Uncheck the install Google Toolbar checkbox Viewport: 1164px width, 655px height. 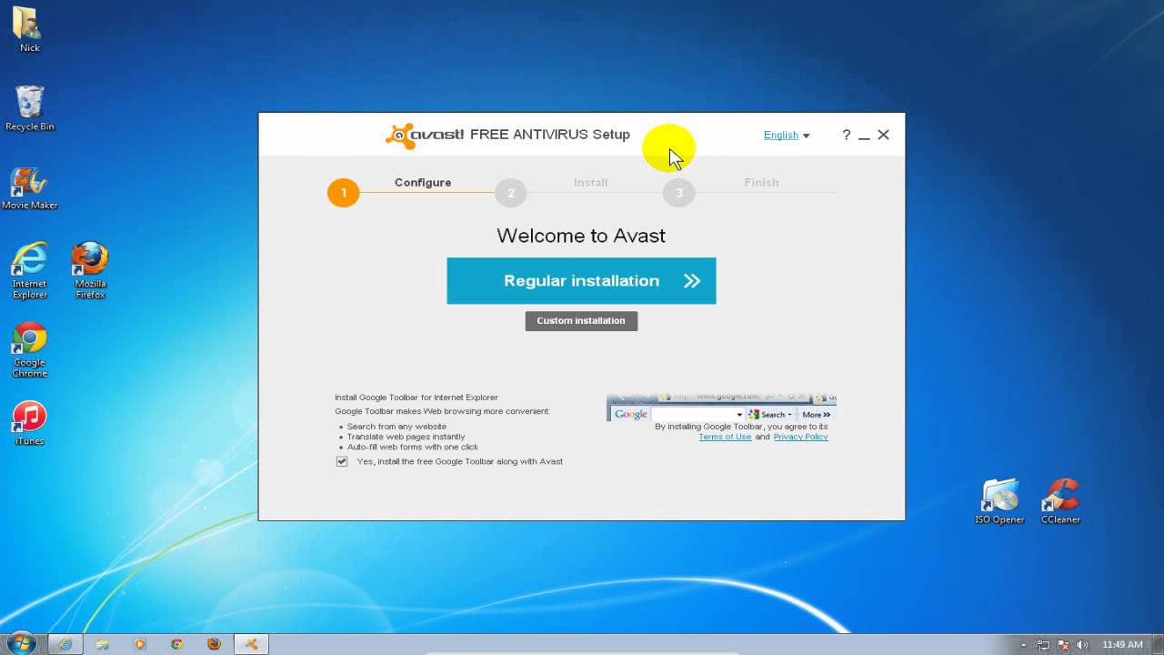pos(342,461)
